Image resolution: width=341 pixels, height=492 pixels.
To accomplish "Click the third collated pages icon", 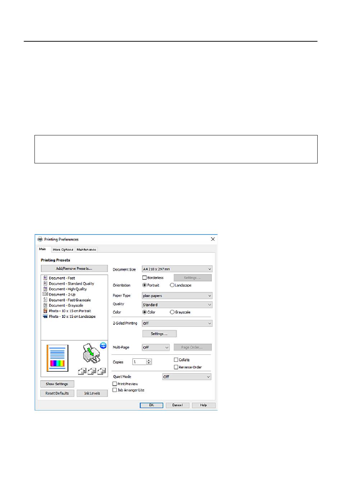I will click(x=102, y=371).
